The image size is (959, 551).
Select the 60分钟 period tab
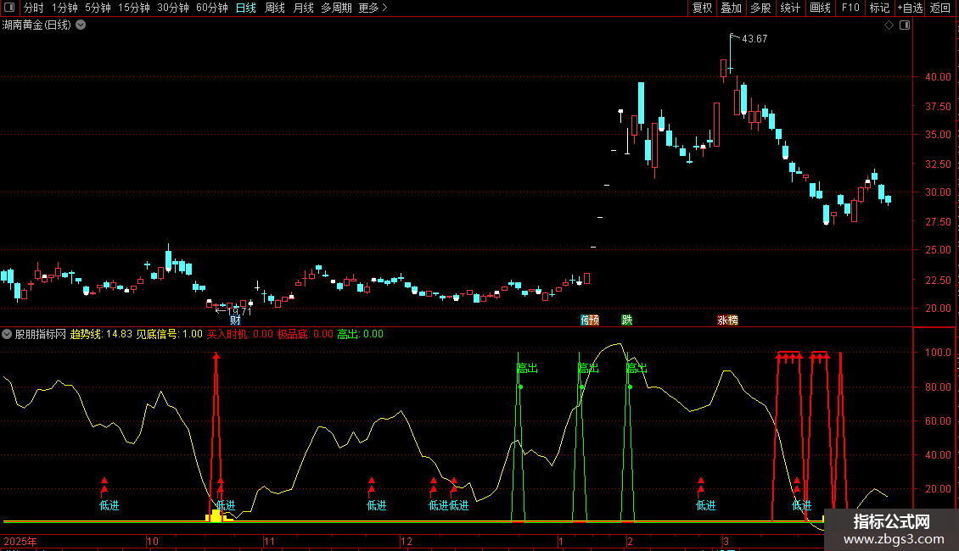(212, 8)
